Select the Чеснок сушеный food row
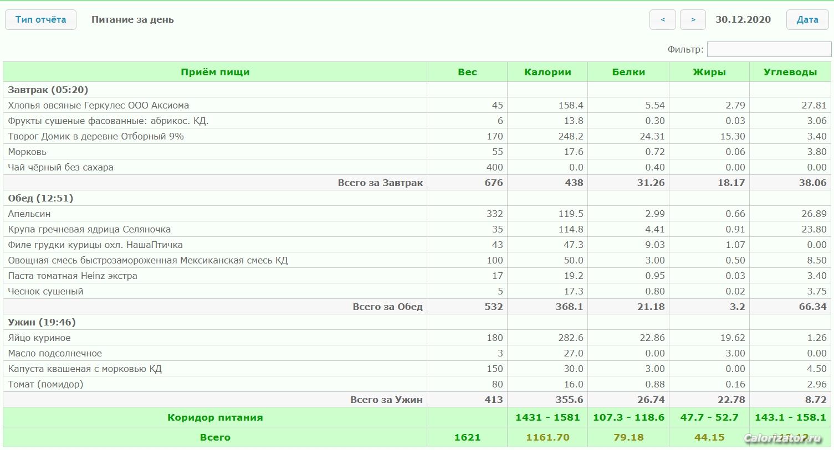Image resolution: width=834 pixels, height=450 pixels. [417, 291]
